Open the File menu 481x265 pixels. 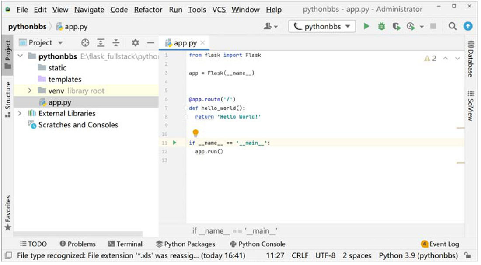click(x=22, y=10)
